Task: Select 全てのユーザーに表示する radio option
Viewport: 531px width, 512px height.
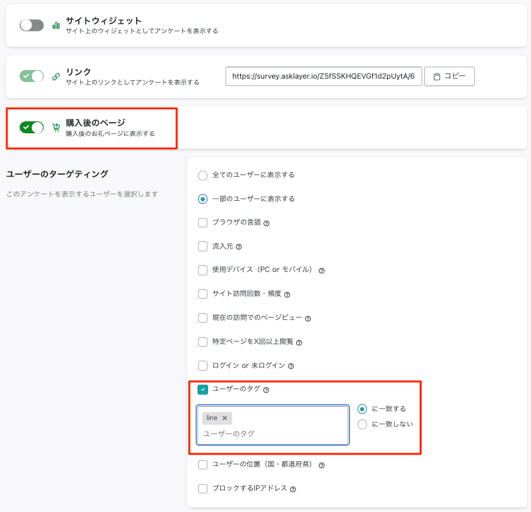Action: click(203, 175)
